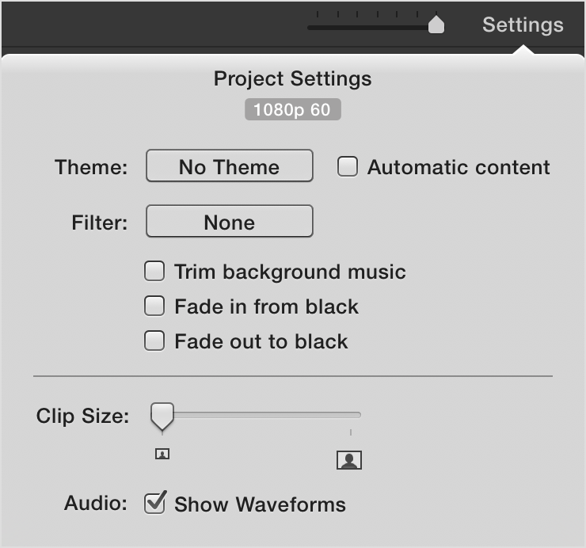
Task: Click the 1080p 60 resolution badge
Action: click(292, 109)
